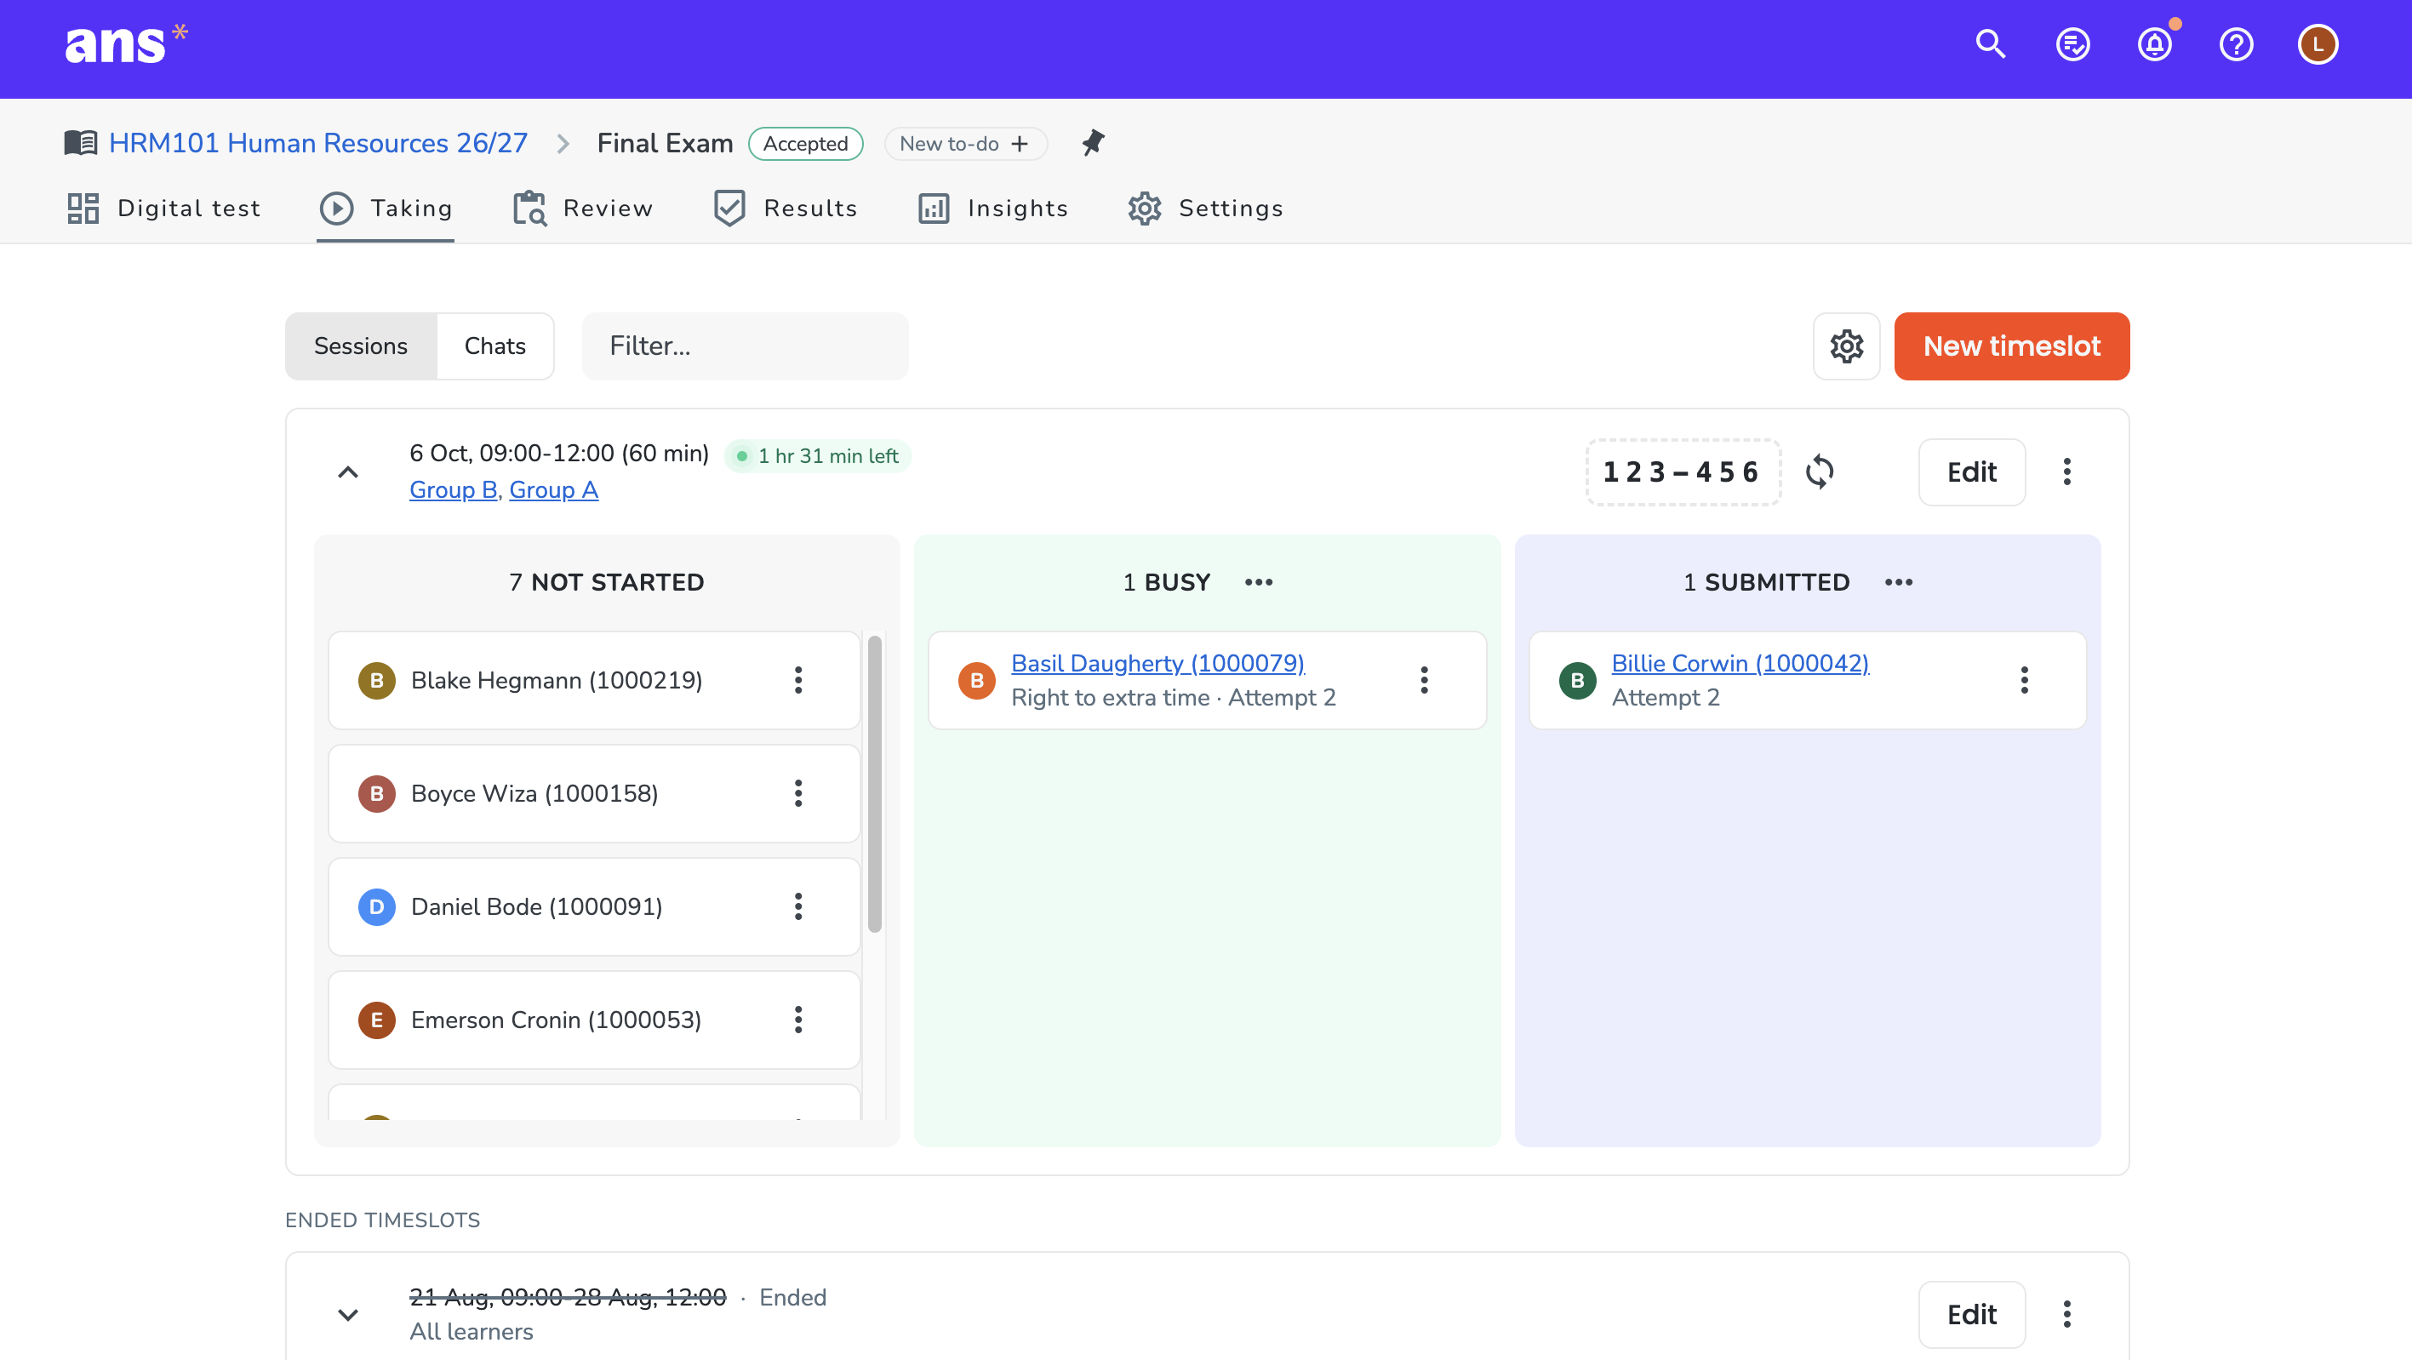Viewport: 2412px width, 1360px height.
Task: Open Group A link
Action: tap(553, 489)
